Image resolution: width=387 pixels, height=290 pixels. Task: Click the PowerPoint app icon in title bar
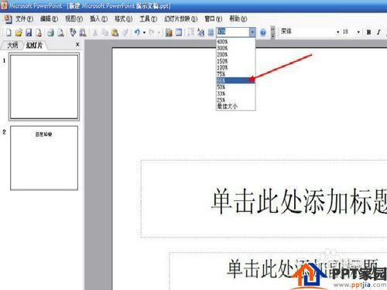click(4, 5)
